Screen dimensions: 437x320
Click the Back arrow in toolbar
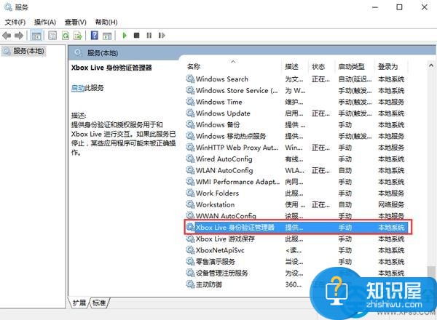tap(6, 36)
